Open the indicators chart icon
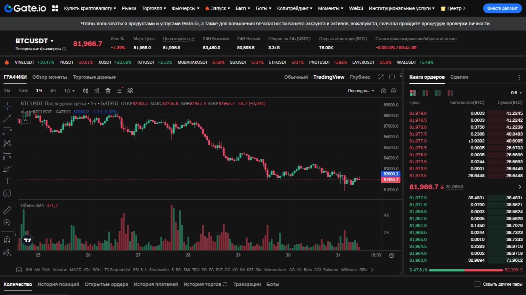The width and height of the screenshot is (526, 295). pyautogui.click(x=97, y=91)
